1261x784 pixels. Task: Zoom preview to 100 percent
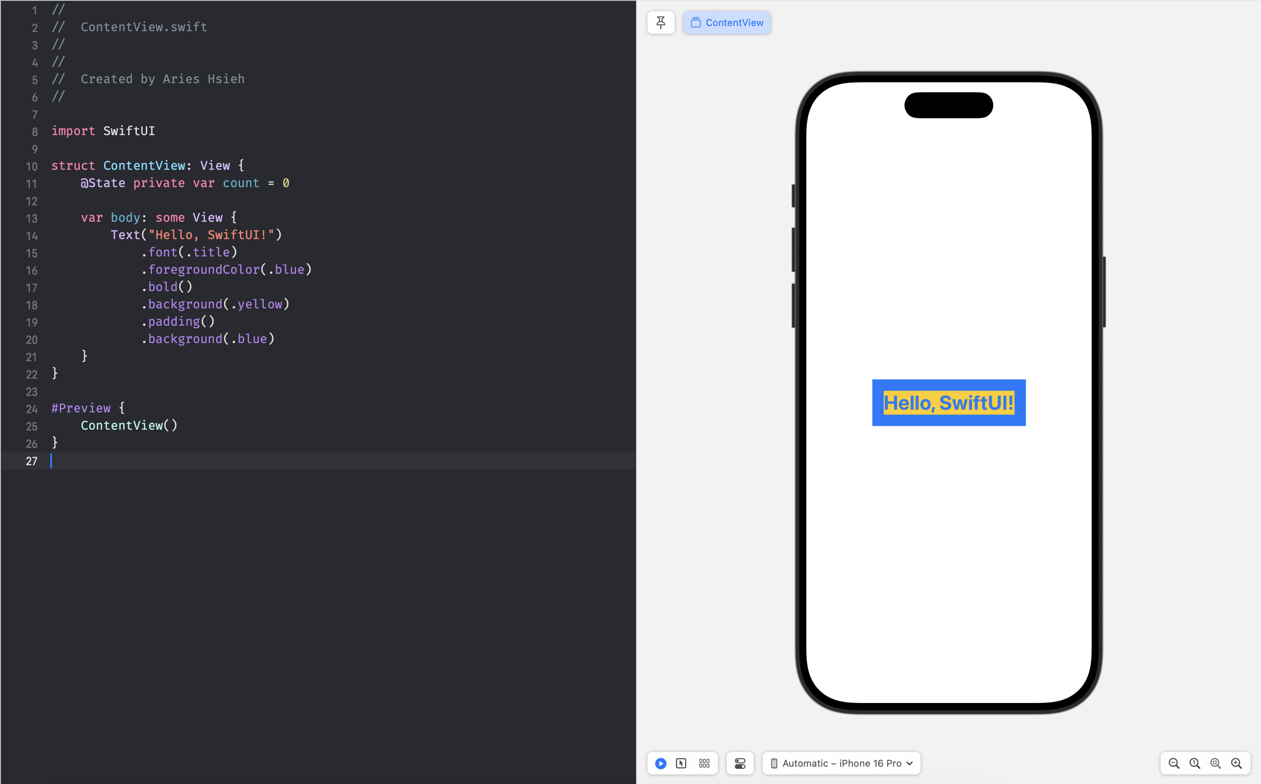point(1195,763)
